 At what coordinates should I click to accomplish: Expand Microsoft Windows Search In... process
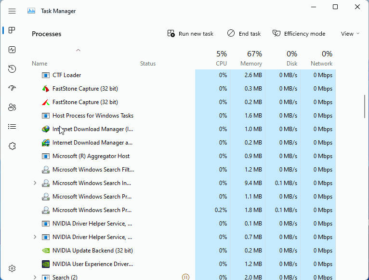click(35, 183)
